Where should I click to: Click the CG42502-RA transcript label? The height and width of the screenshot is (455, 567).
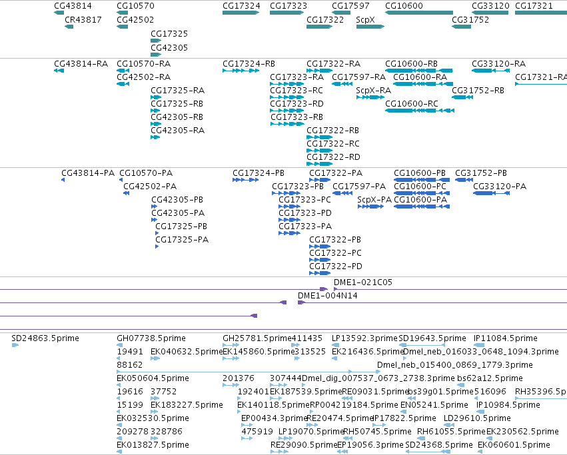coord(143,77)
